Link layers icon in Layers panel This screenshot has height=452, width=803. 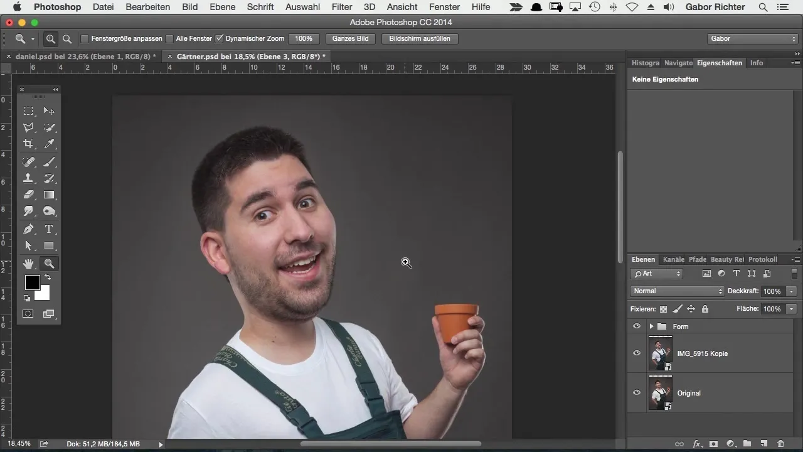pos(679,444)
